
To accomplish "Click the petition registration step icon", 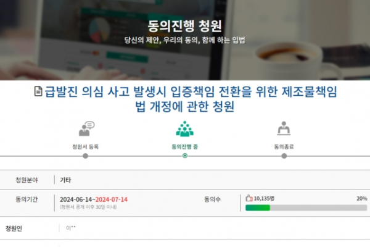I will click(86, 128).
